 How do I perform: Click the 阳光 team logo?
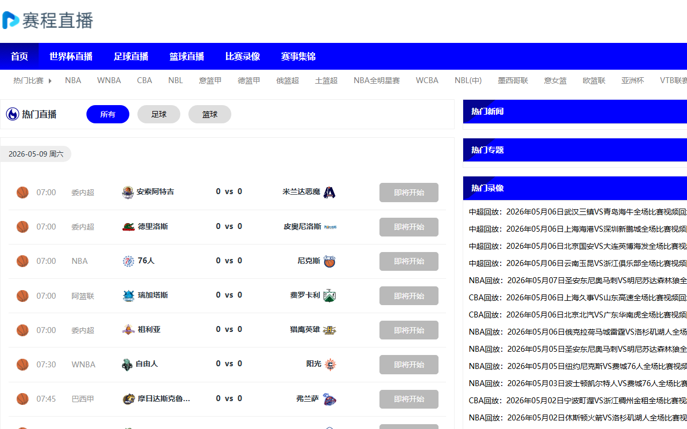(331, 365)
